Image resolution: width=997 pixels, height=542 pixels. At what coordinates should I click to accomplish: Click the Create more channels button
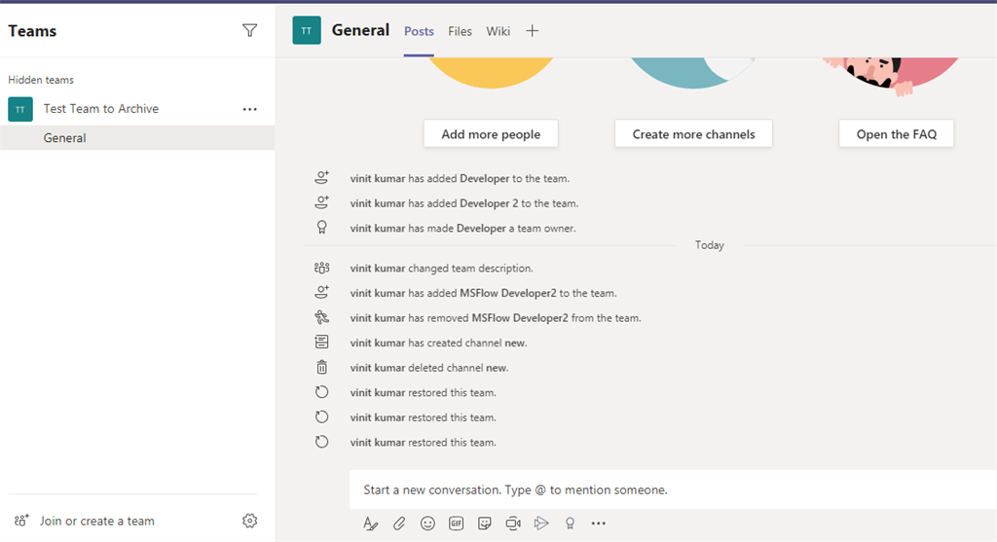point(693,134)
